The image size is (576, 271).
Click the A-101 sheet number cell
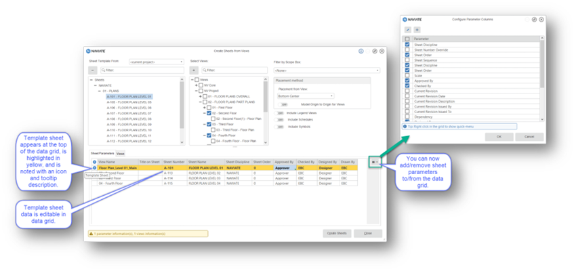point(174,168)
